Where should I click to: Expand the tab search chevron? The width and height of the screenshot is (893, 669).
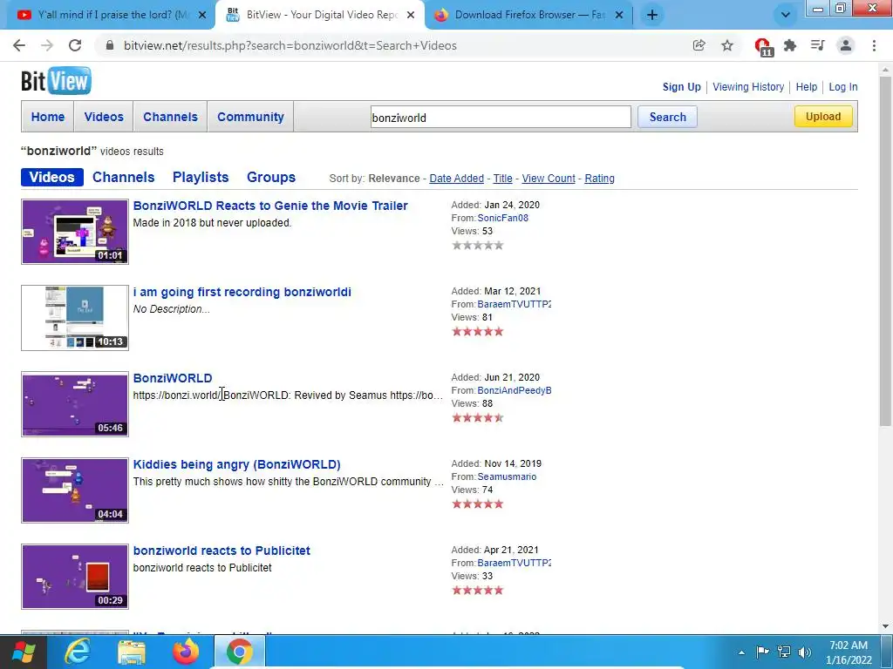786,15
